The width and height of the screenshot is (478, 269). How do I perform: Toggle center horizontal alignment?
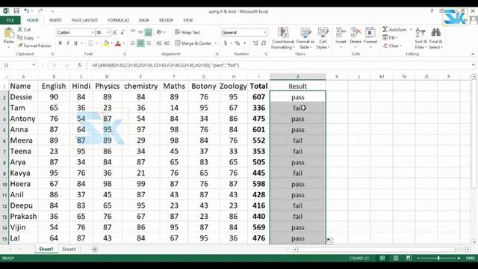(140, 43)
